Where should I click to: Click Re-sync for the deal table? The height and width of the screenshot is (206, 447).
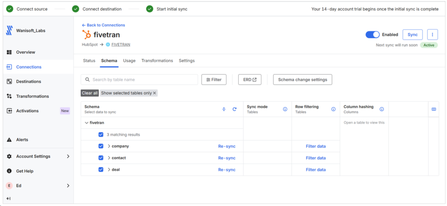pos(227,169)
